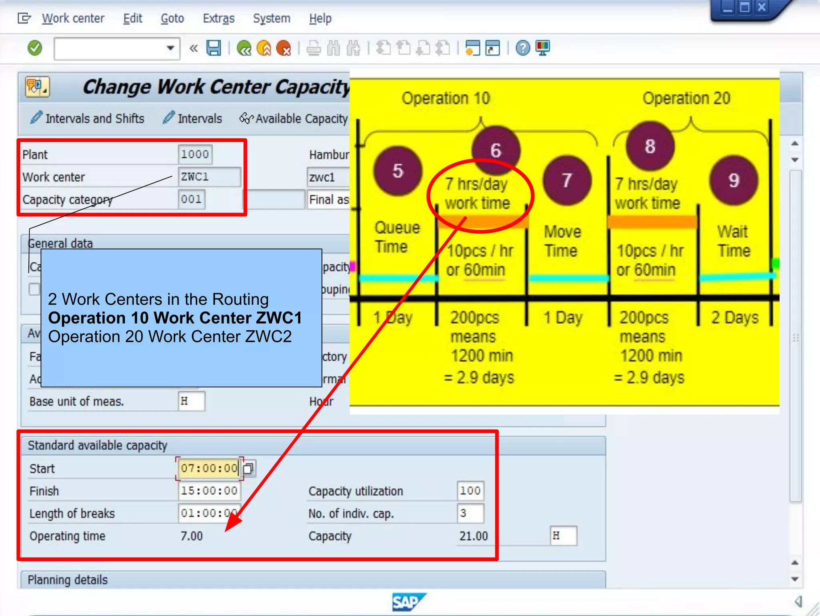Click the Planning details section header
The height and width of the screenshot is (616, 820).
click(313, 580)
